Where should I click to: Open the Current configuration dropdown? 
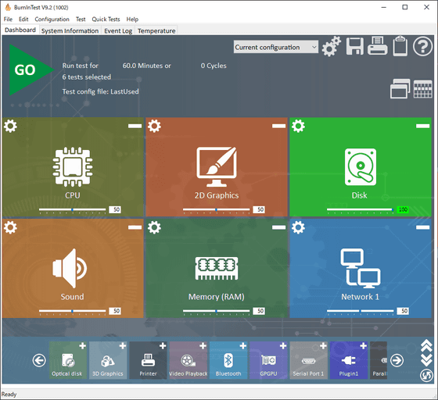275,47
